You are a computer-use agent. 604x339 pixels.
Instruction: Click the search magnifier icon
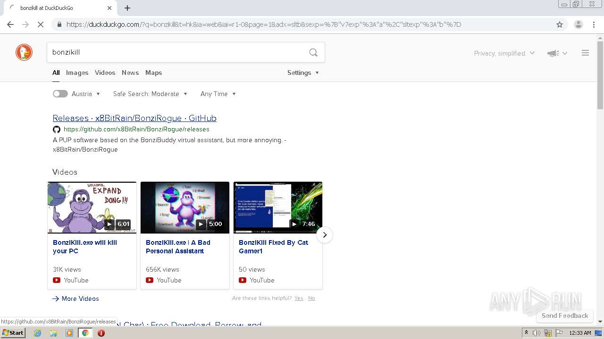[313, 52]
